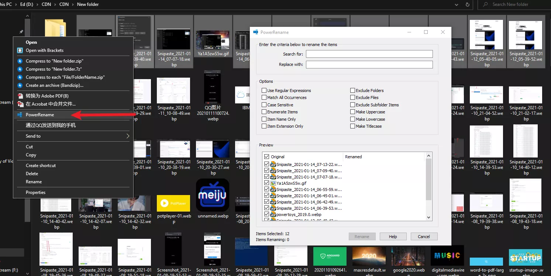551x276 pixels.
Task: Click the Brackets icon beside Open with Brackets
Action: tap(20, 50)
